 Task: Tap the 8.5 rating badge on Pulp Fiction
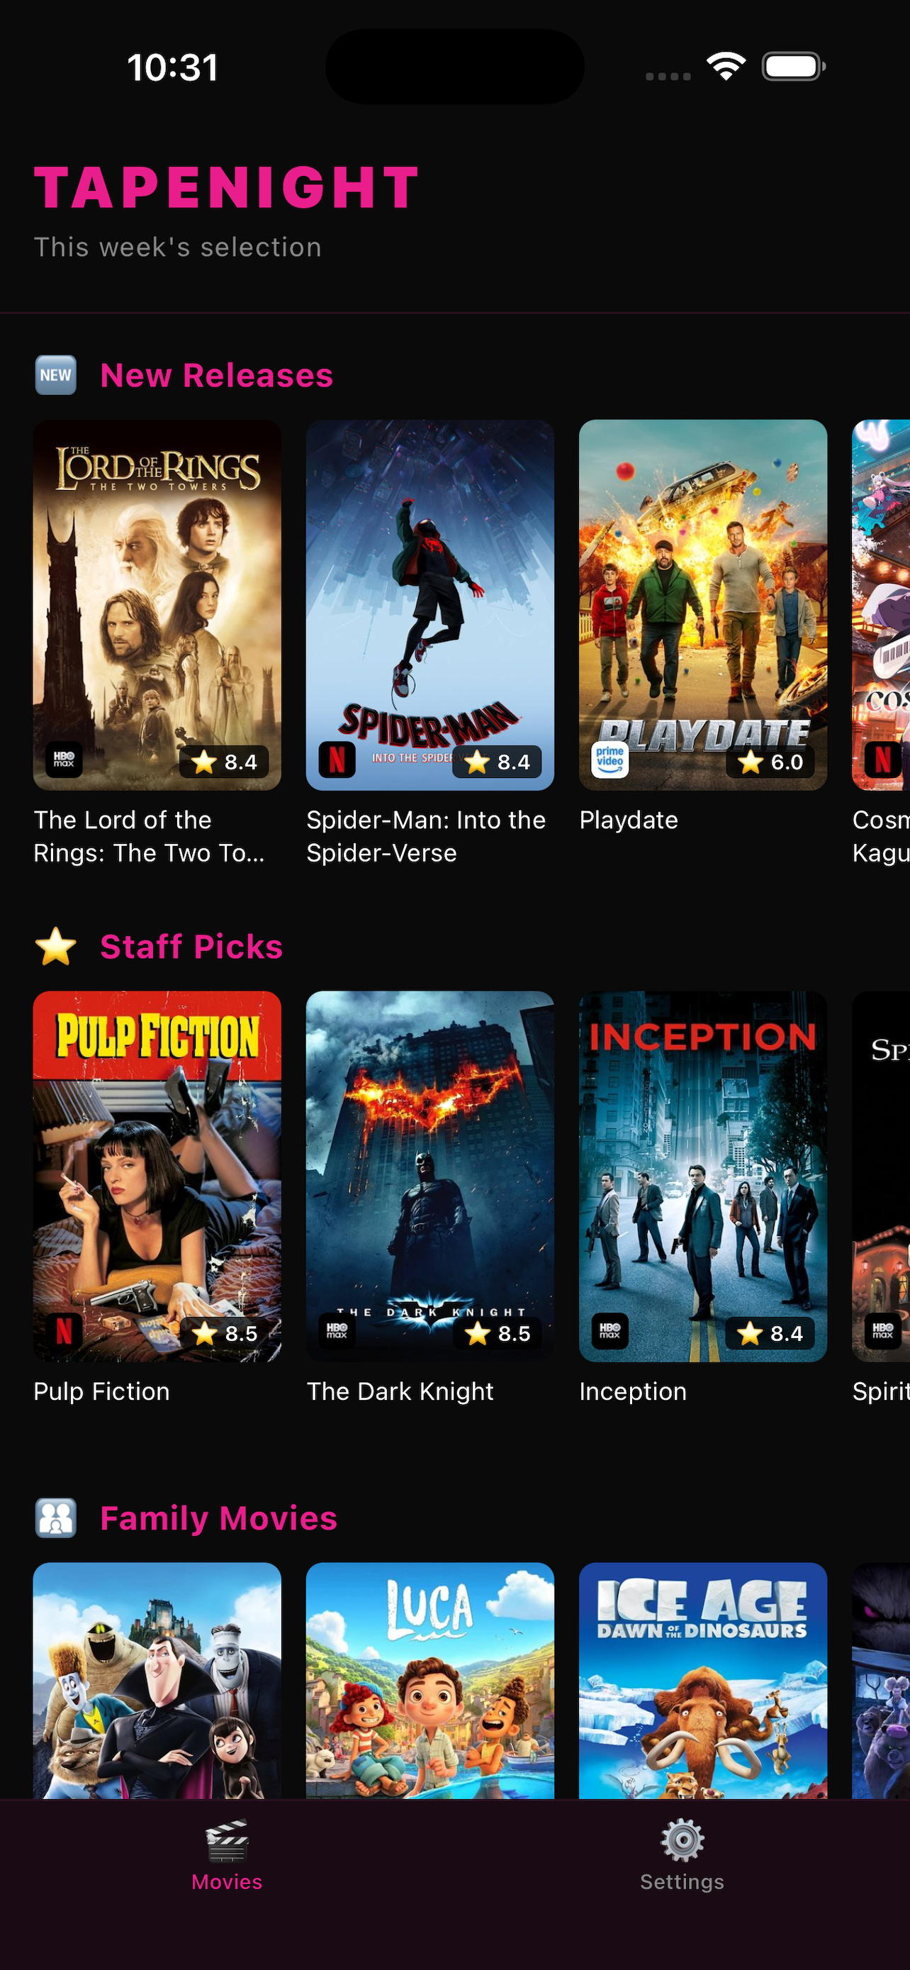pyautogui.click(x=224, y=1333)
